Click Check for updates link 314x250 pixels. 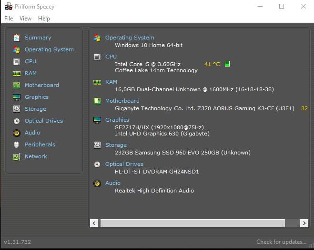(x=281, y=242)
